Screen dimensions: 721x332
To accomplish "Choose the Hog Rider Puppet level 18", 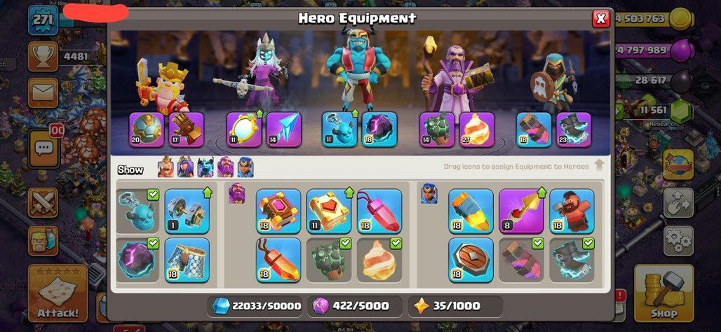I will click(x=572, y=212).
